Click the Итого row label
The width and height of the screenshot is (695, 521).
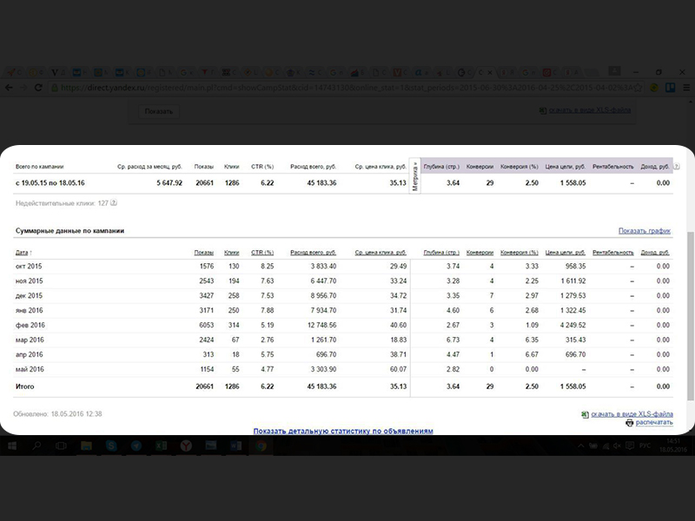coord(25,386)
